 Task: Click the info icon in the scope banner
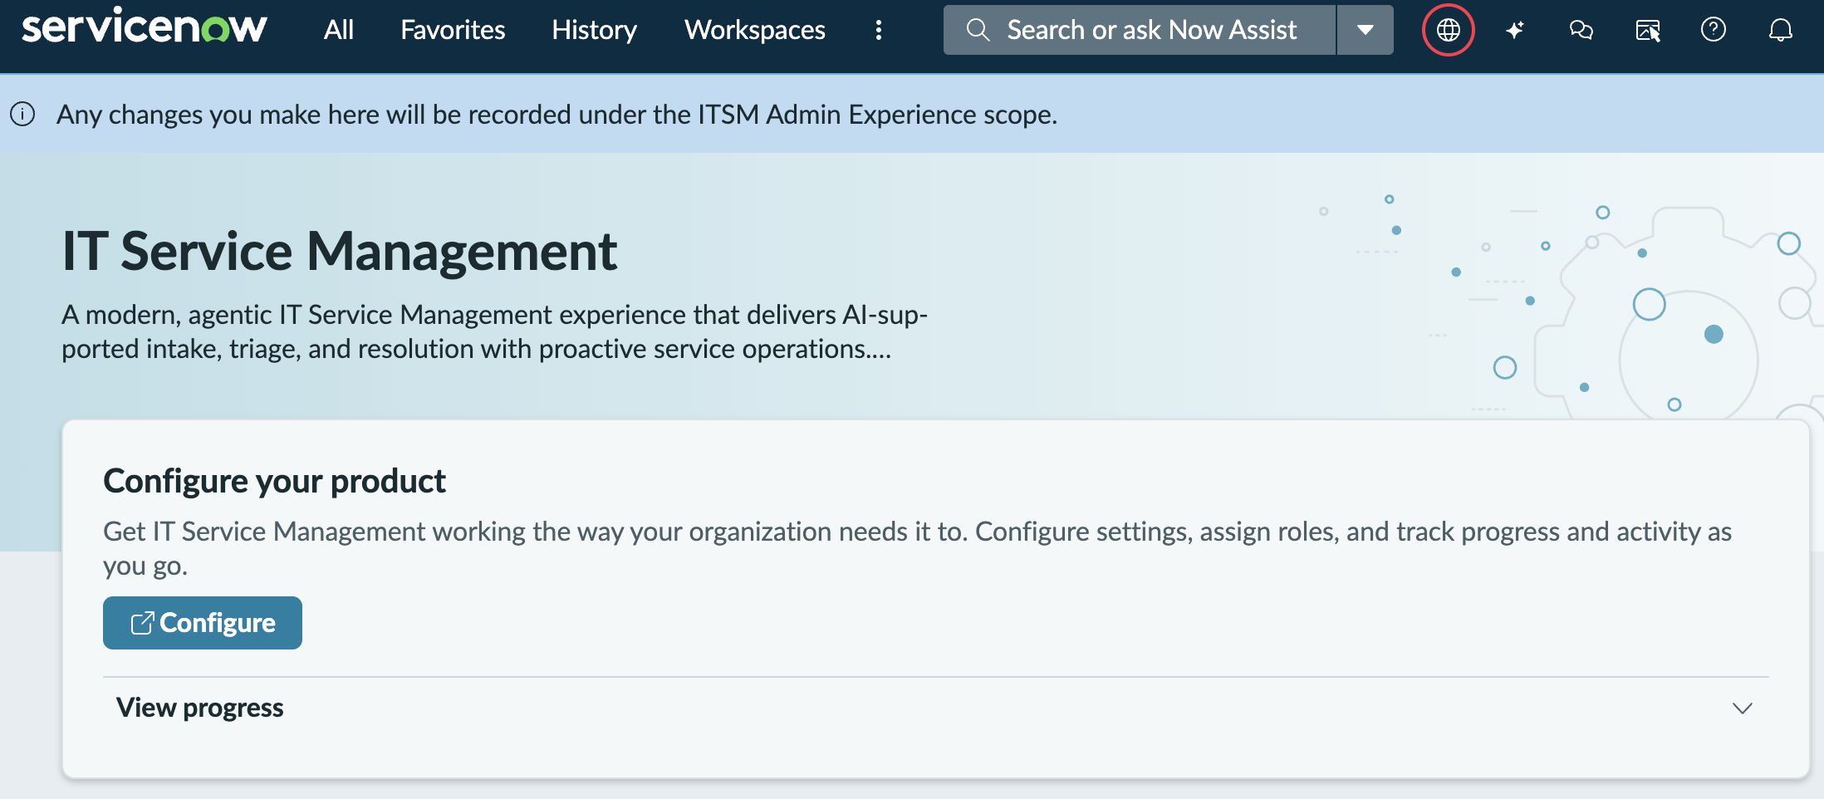(x=22, y=114)
